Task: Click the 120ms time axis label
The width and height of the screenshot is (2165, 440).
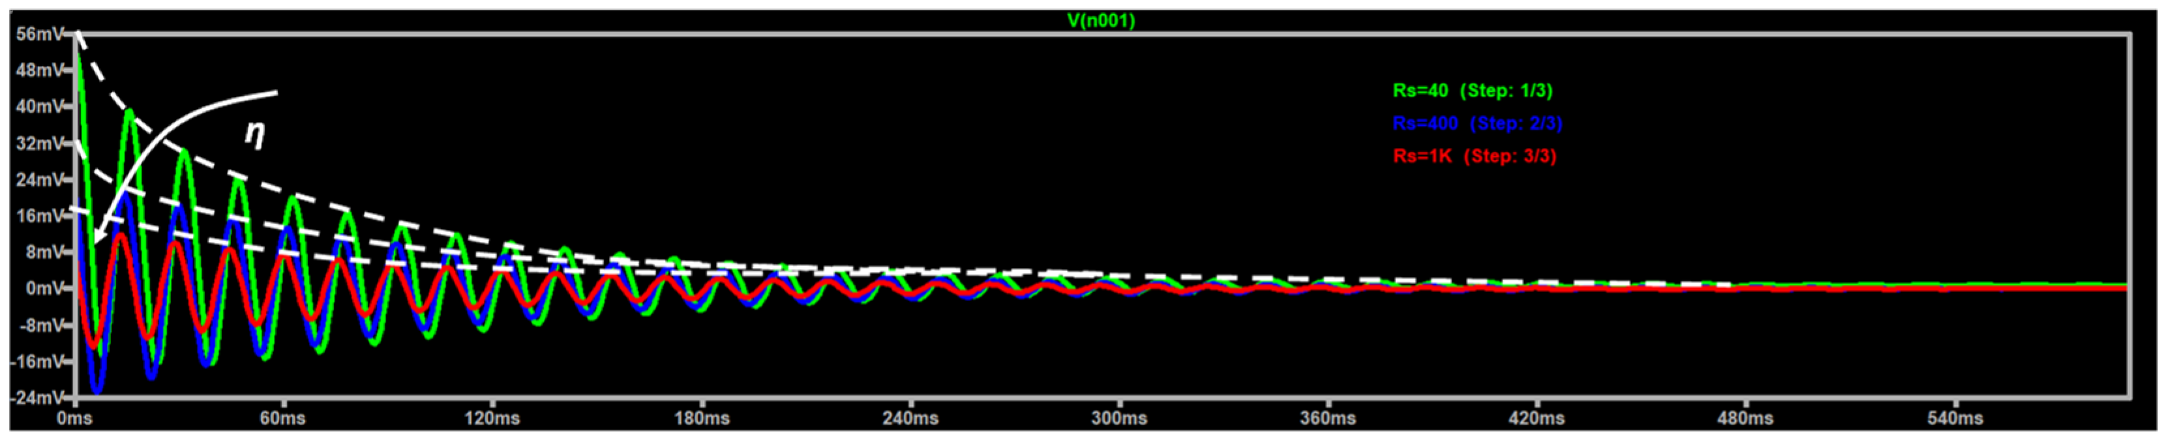Action: 492,418
